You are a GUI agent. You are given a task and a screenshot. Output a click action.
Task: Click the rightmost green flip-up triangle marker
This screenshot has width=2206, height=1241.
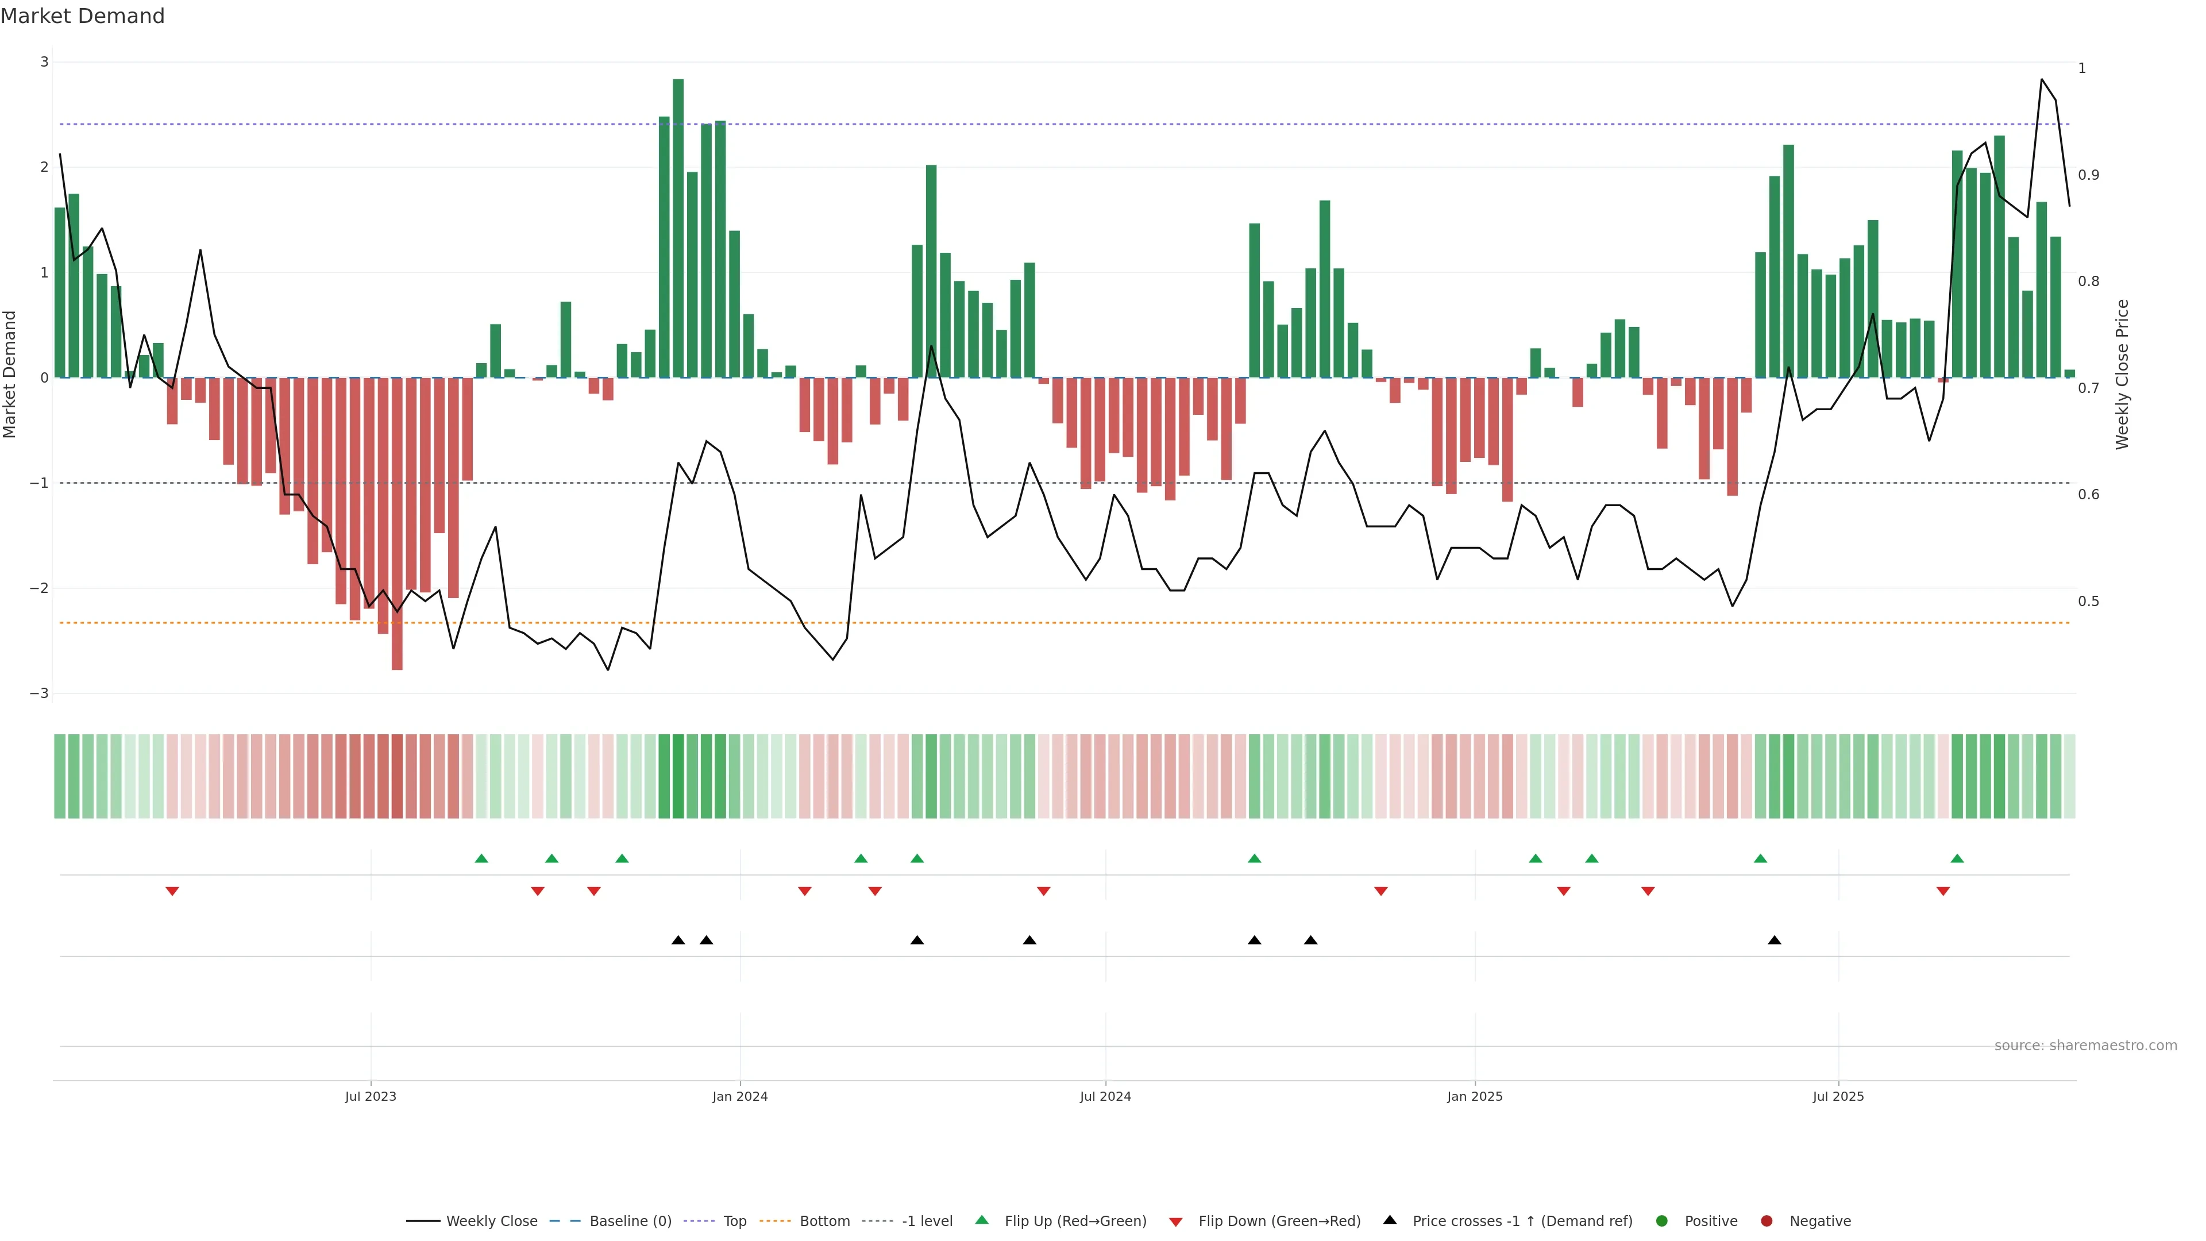tap(1957, 858)
